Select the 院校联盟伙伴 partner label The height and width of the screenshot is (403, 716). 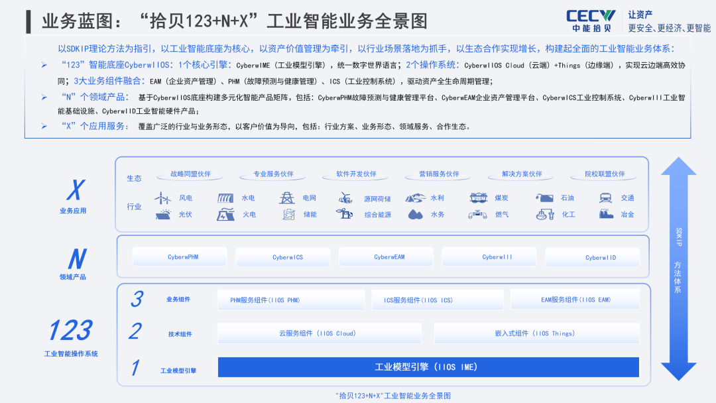pos(605,174)
